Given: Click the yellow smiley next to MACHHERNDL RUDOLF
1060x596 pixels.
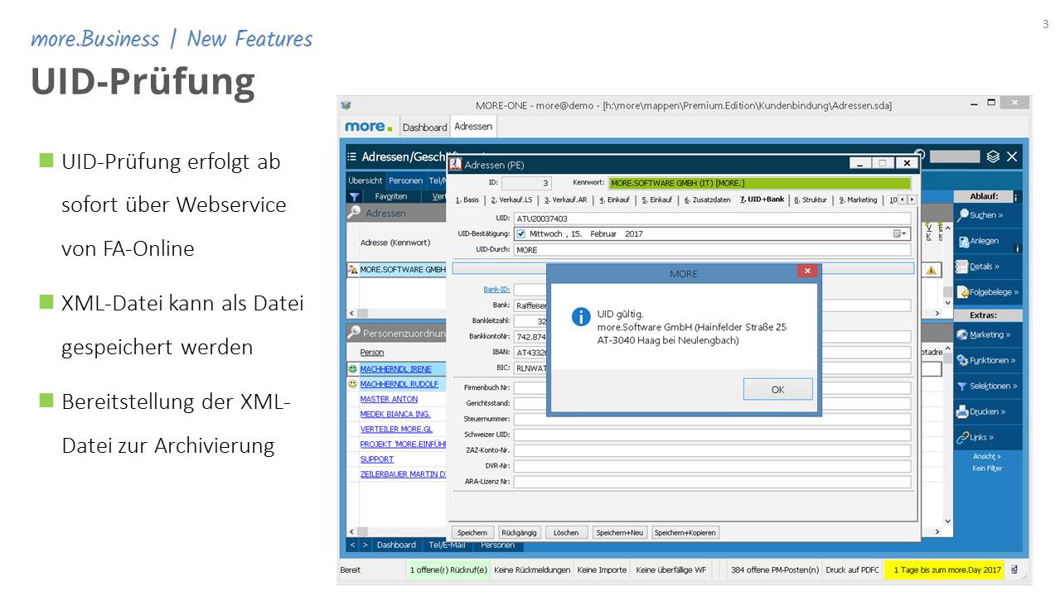Looking at the screenshot, I should tap(352, 384).
